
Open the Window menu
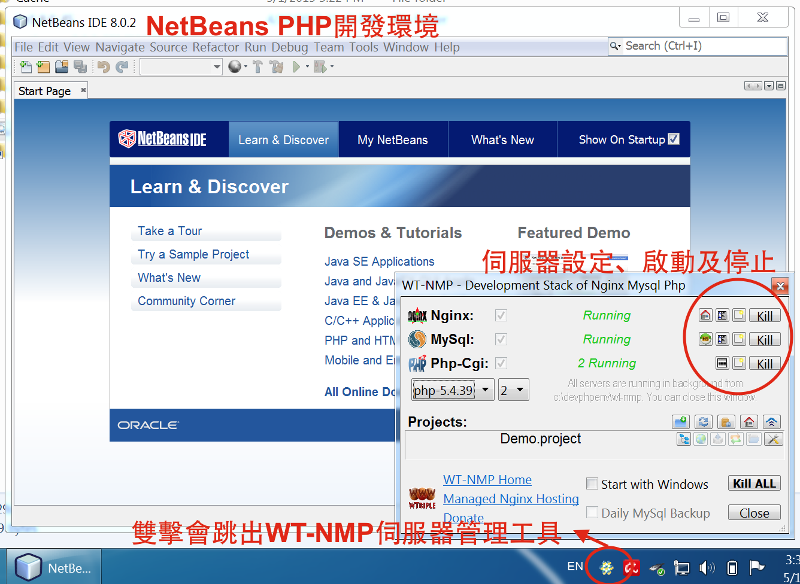[406, 47]
